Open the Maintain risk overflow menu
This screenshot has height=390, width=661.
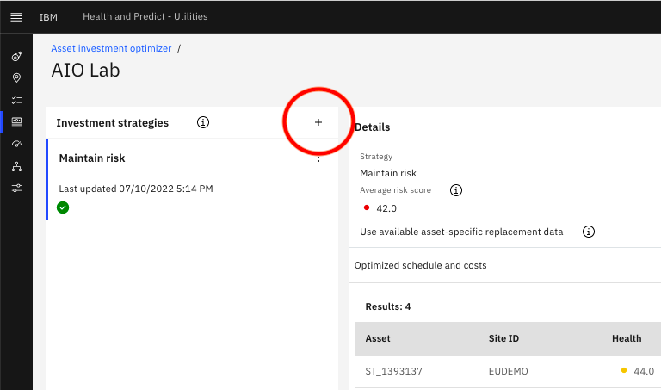[x=318, y=159]
